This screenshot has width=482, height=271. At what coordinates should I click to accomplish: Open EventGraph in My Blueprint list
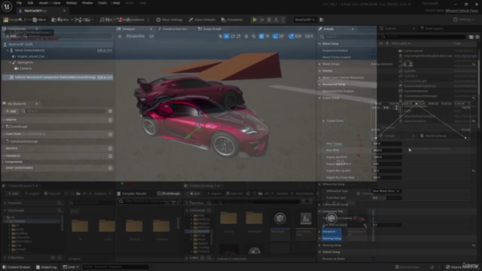[19, 126]
